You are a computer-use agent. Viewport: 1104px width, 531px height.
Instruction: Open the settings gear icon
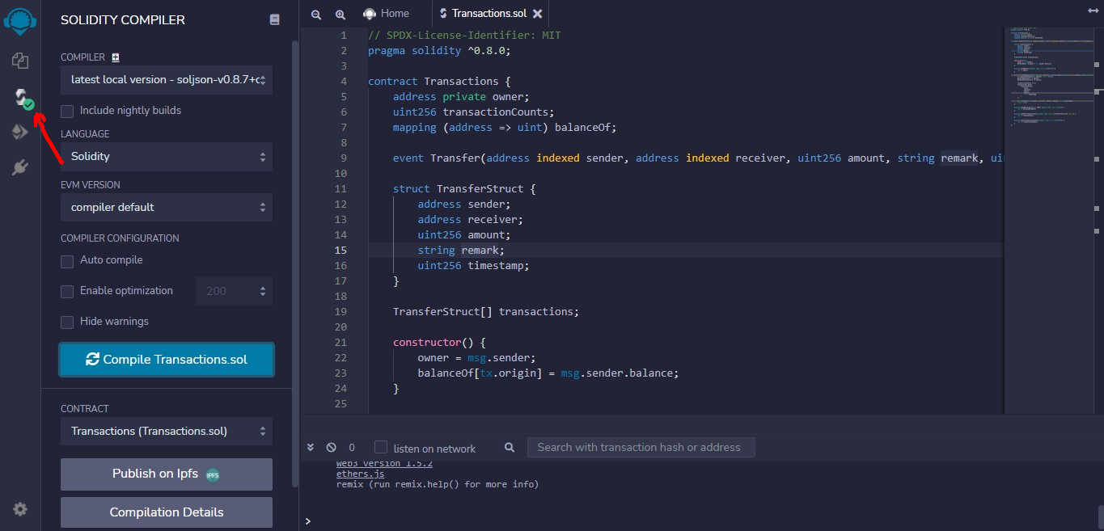tap(20, 509)
